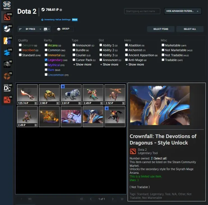Click Select all link by Number owned
This screenshot has width=208, height=205.
160,158
